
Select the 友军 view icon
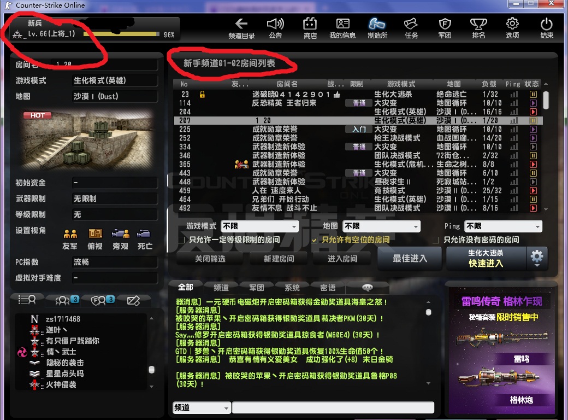tap(70, 234)
